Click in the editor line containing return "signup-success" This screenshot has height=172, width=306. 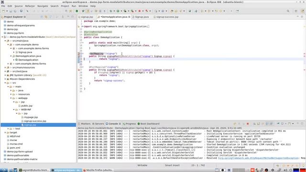(109, 81)
